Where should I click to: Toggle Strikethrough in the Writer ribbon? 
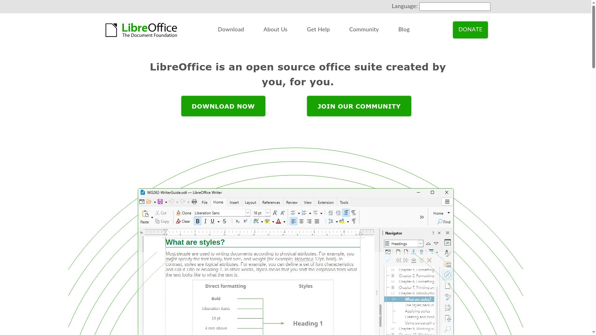pos(224,221)
